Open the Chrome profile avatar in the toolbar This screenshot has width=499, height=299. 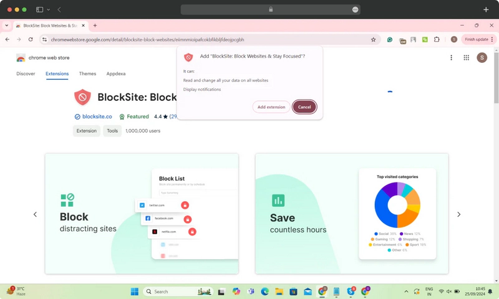pos(454,39)
